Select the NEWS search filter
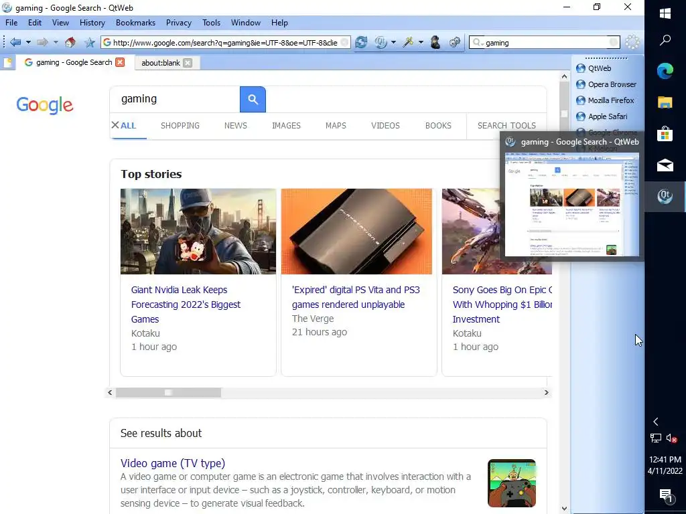 click(x=235, y=125)
